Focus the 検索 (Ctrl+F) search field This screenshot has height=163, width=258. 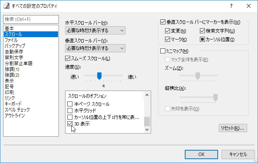31,19
